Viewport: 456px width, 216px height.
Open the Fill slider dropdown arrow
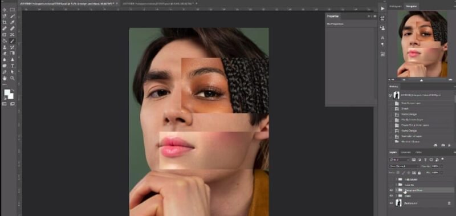click(442, 172)
